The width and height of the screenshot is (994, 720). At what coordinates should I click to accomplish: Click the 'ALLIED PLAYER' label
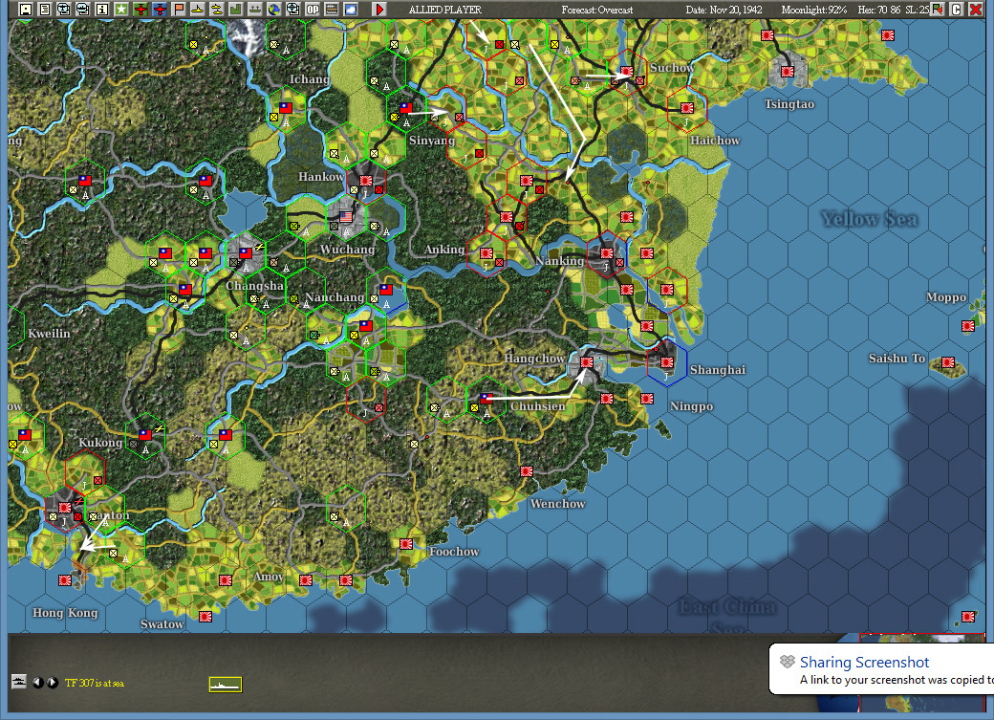(x=445, y=10)
